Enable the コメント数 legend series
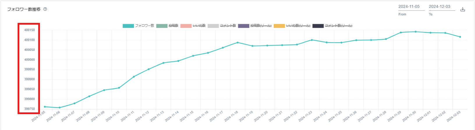Viewport: 475px width, 130px height. 222,26
